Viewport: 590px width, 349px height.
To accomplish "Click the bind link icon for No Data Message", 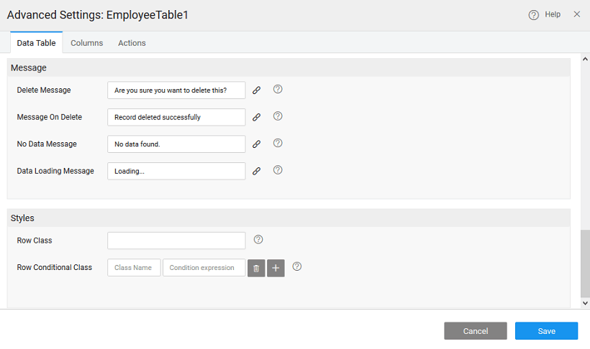I will point(256,144).
